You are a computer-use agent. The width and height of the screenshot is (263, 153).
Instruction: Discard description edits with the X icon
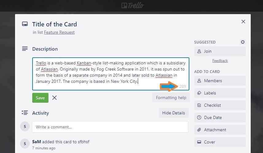(x=54, y=98)
